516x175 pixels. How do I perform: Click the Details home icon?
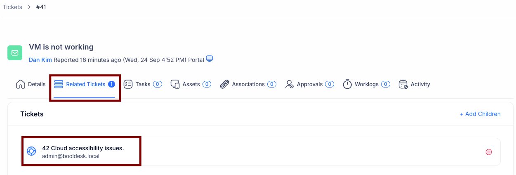point(21,84)
